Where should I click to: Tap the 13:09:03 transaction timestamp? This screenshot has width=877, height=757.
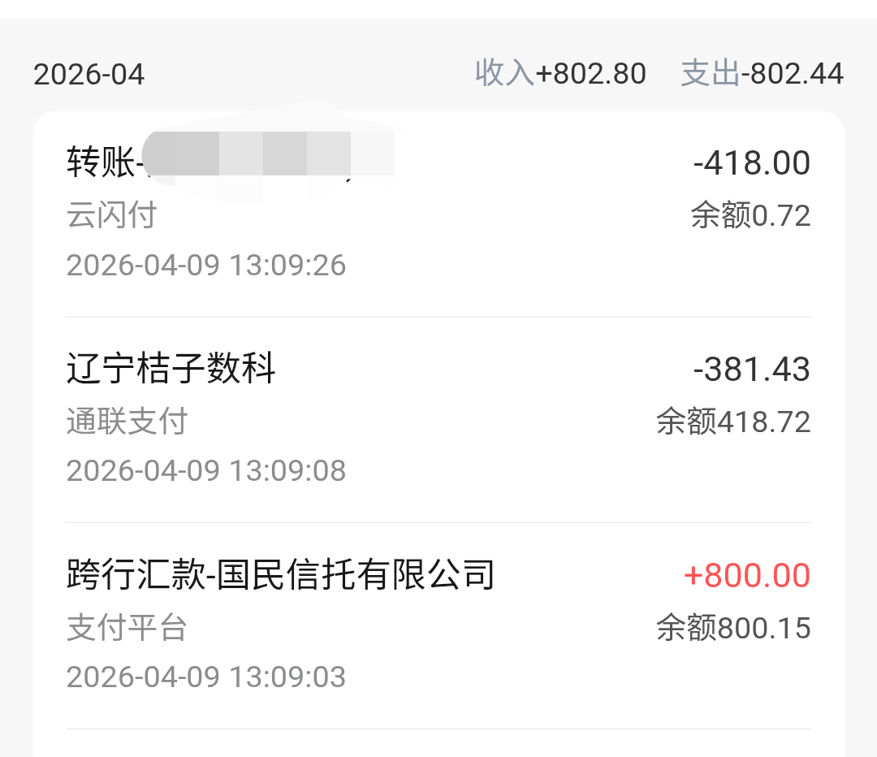click(x=205, y=677)
